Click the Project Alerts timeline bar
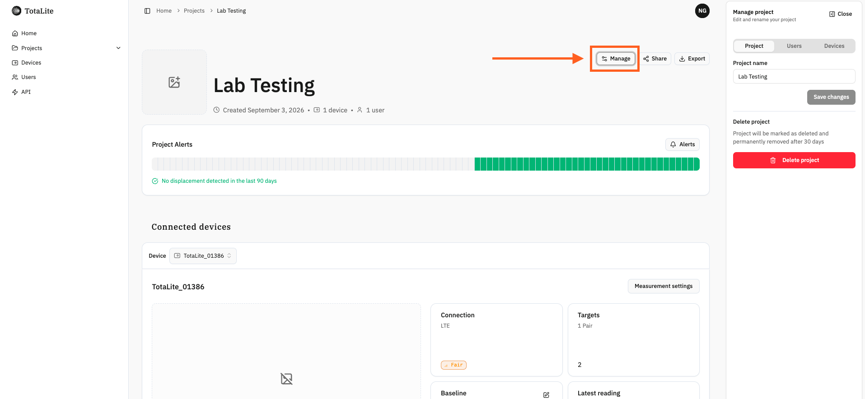The height and width of the screenshot is (399, 865). (x=425, y=164)
